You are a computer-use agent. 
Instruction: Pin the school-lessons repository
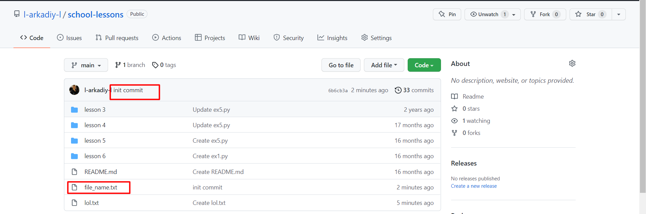tap(447, 14)
